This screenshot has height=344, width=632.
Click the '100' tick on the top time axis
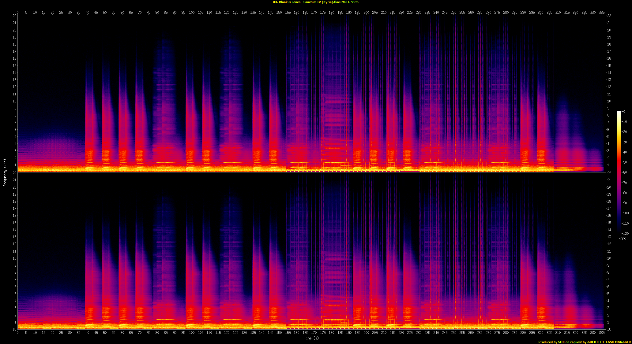(192, 13)
